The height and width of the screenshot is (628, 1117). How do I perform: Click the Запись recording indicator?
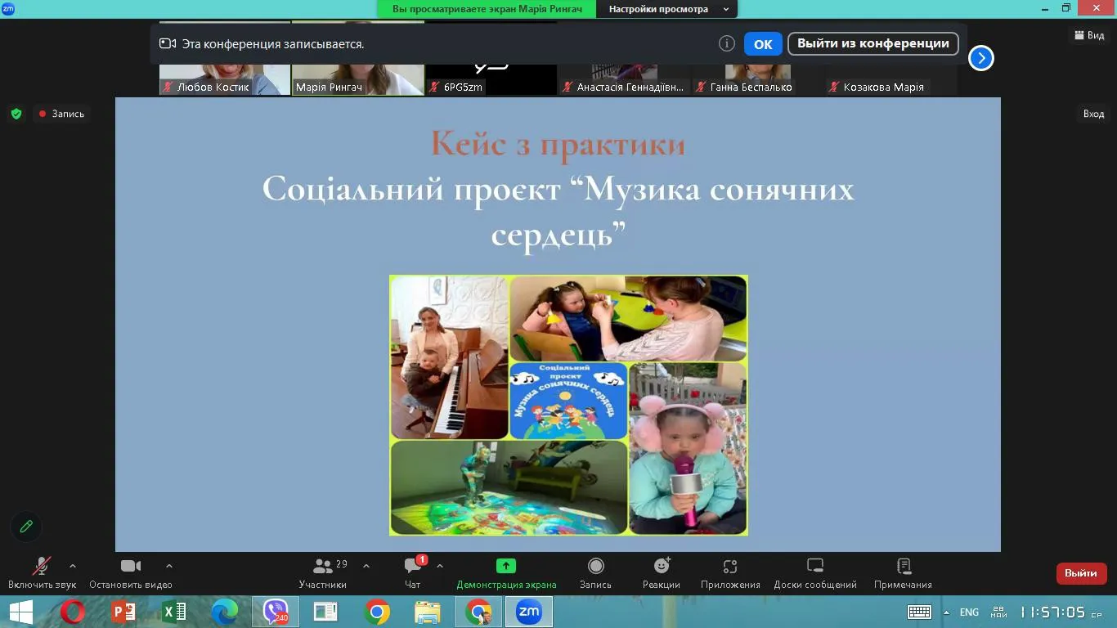(61, 114)
